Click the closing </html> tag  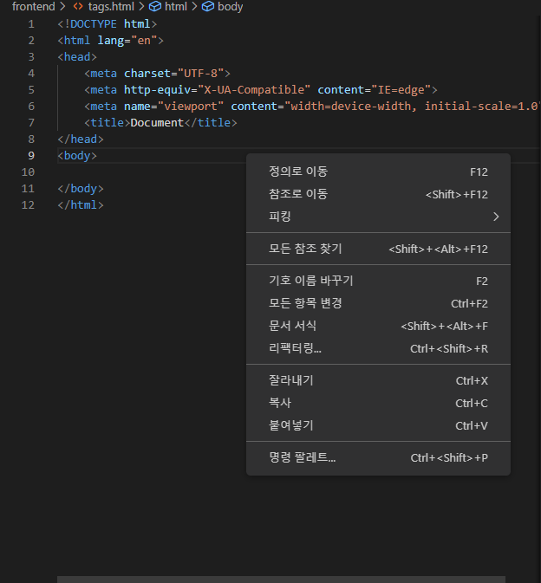tap(81, 205)
